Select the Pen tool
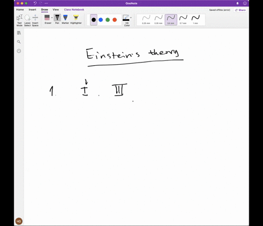 57,19
